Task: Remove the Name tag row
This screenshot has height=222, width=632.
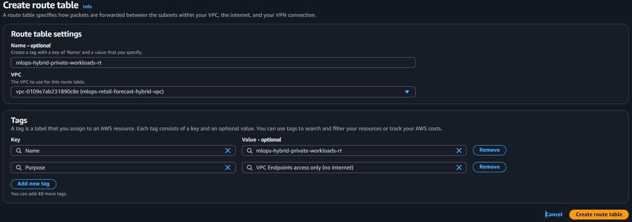Action: (489, 150)
